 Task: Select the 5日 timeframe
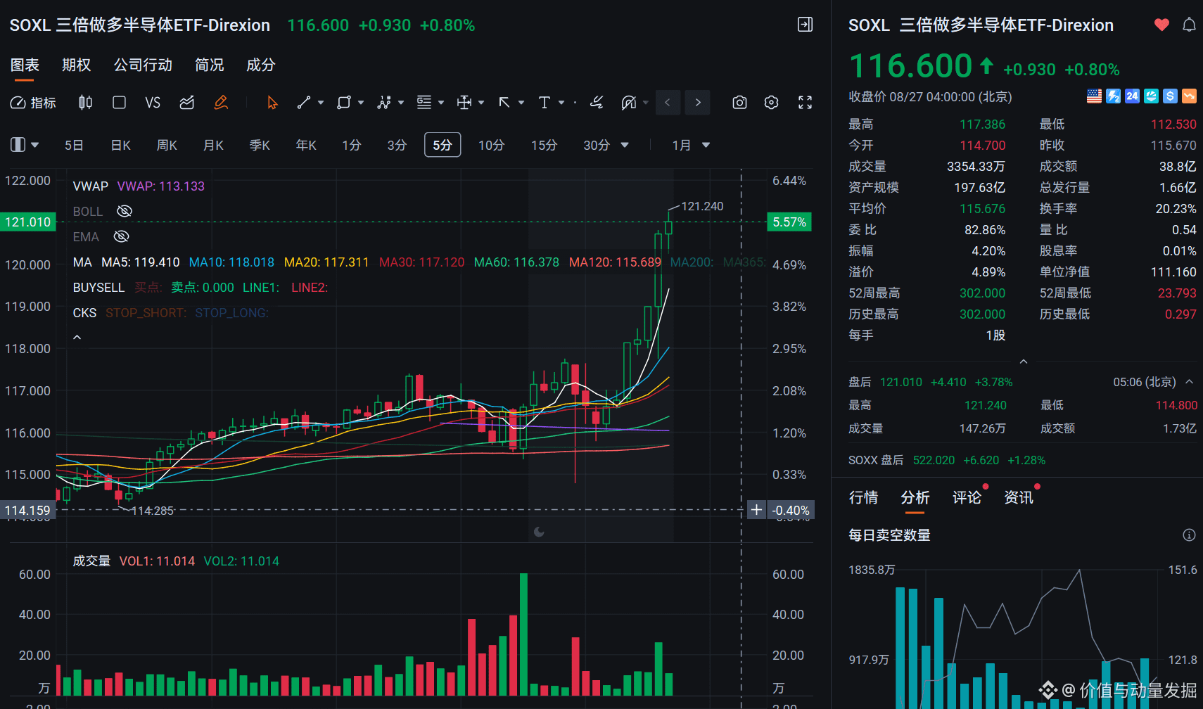point(74,145)
